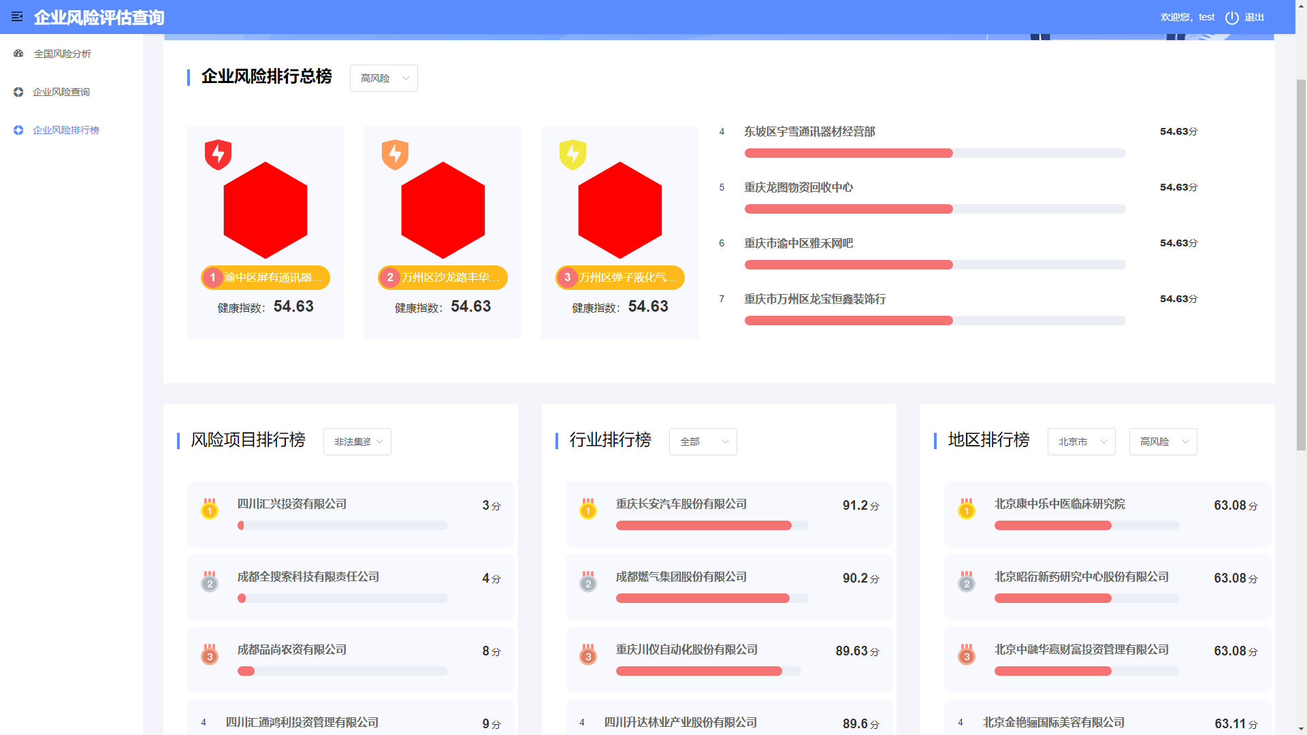Click progress bar under 北京康中乐中医临床研究院

tap(1087, 525)
